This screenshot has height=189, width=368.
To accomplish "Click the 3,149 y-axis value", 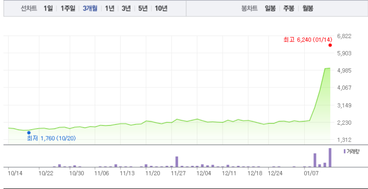I will pos(344,105).
